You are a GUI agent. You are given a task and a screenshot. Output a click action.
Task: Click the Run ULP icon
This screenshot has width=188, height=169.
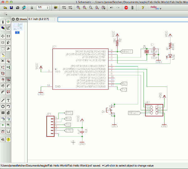point(70,8)
